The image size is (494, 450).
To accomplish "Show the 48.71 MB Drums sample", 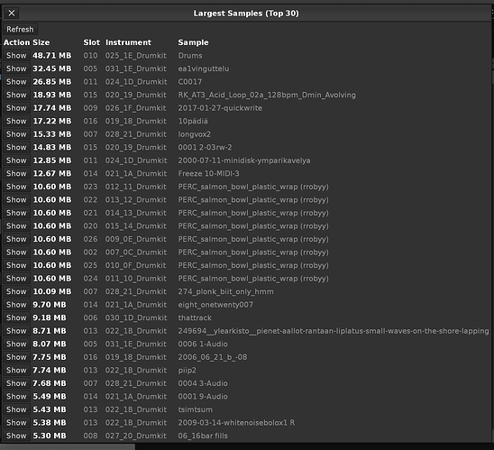I will coord(17,56).
